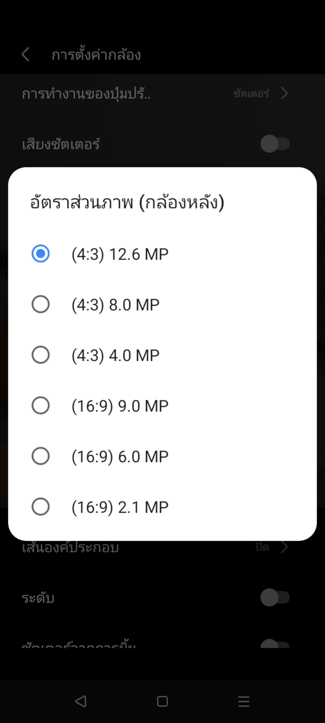Toggle the เสียงชัตเตอร์ shutter sound switch

click(x=275, y=144)
